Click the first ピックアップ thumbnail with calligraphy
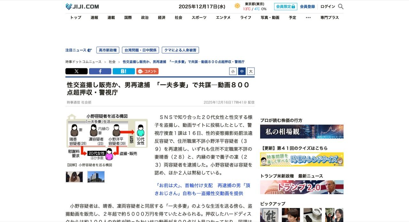Screen dimensions: 409x222 coord(269,215)
